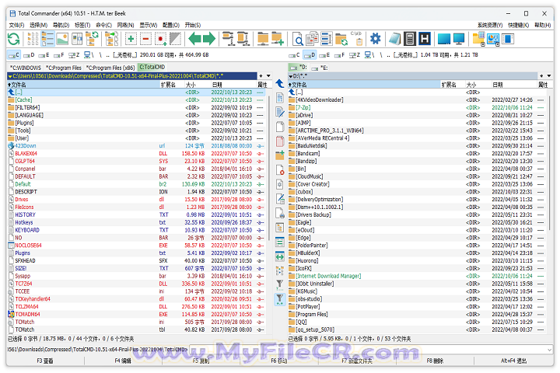560x373 pixels.
Task: Open the 帮助(H) menu
Action: (x=542, y=25)
